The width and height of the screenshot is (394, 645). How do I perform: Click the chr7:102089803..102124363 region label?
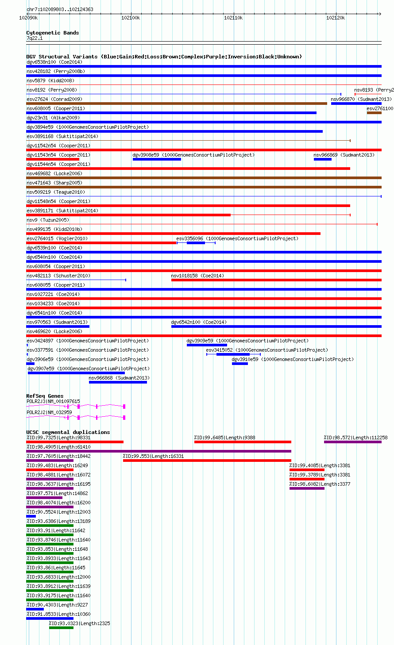coord(60,9)
